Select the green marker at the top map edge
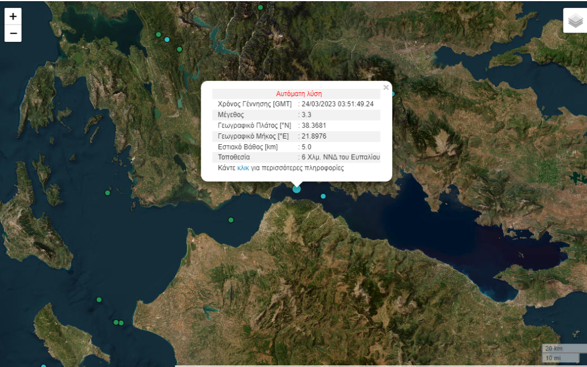 [x=260, y=7]
